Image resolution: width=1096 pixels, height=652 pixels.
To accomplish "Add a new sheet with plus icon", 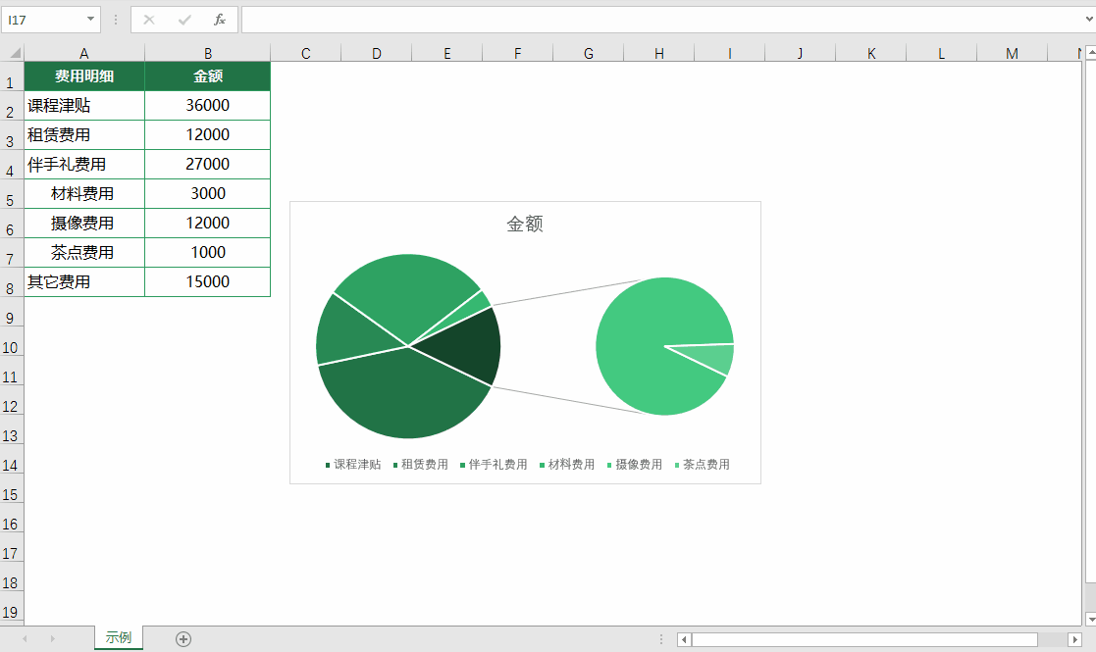I will pyautogui.click(x=183, y=638).
